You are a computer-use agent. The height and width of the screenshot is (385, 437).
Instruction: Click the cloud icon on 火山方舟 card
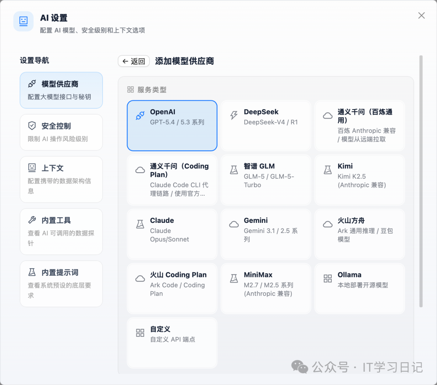pos(328,224)
